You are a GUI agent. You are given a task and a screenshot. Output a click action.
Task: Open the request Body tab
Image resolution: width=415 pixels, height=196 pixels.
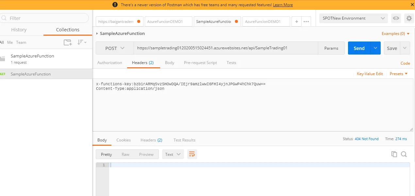(170, 63)
